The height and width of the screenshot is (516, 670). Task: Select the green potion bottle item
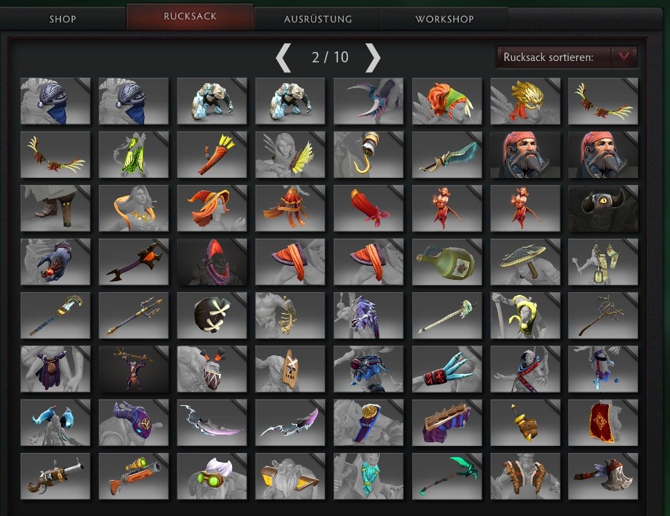pos(447,262)
